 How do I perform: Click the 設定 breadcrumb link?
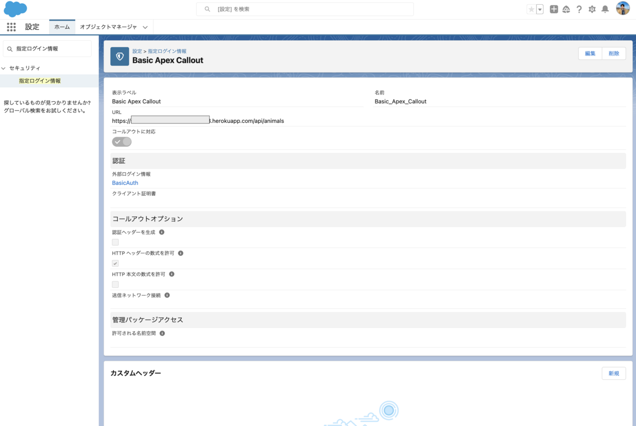click(137, 51)
